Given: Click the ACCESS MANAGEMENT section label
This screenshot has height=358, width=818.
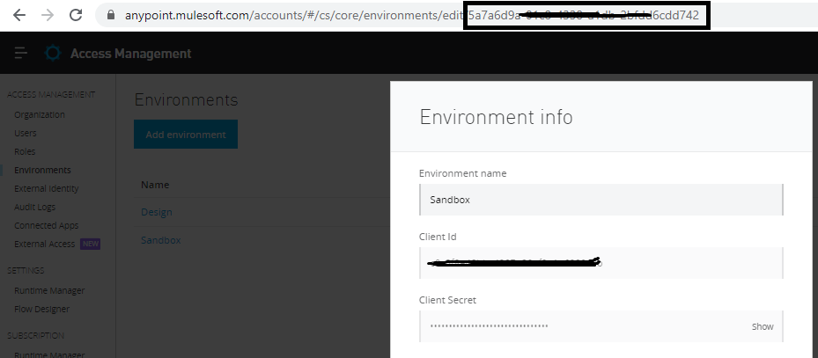Looking at the screenshot, I should tap(51, 95).
